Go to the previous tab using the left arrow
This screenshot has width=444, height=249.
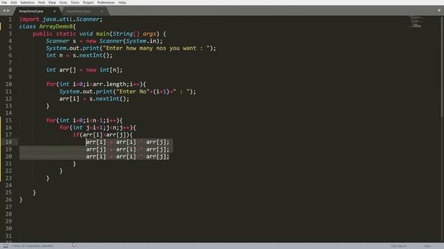click(4, 11)
